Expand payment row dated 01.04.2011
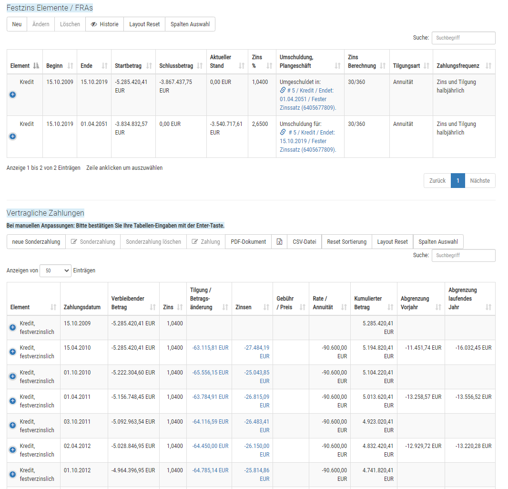Screen dimensions: 508x489 click(13, 401)
